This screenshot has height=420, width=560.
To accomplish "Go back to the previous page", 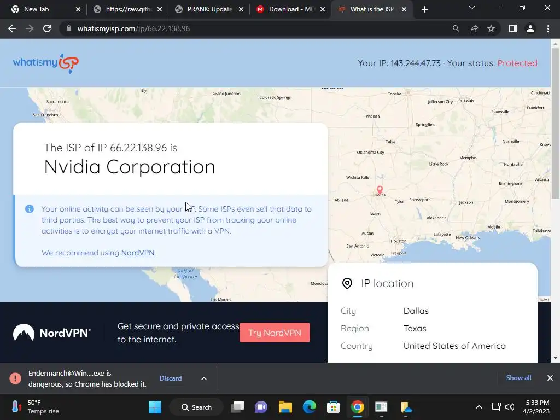I will pyautogui.click(x=12, y=28).
